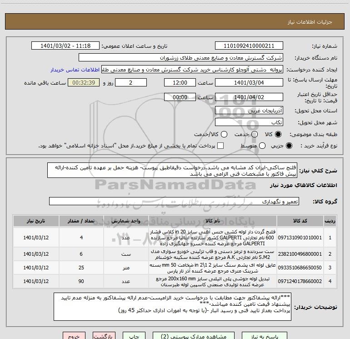Select item code 0971310901010001
The height and width of the screenshot is (339, 350).
[x=300, y=238]
